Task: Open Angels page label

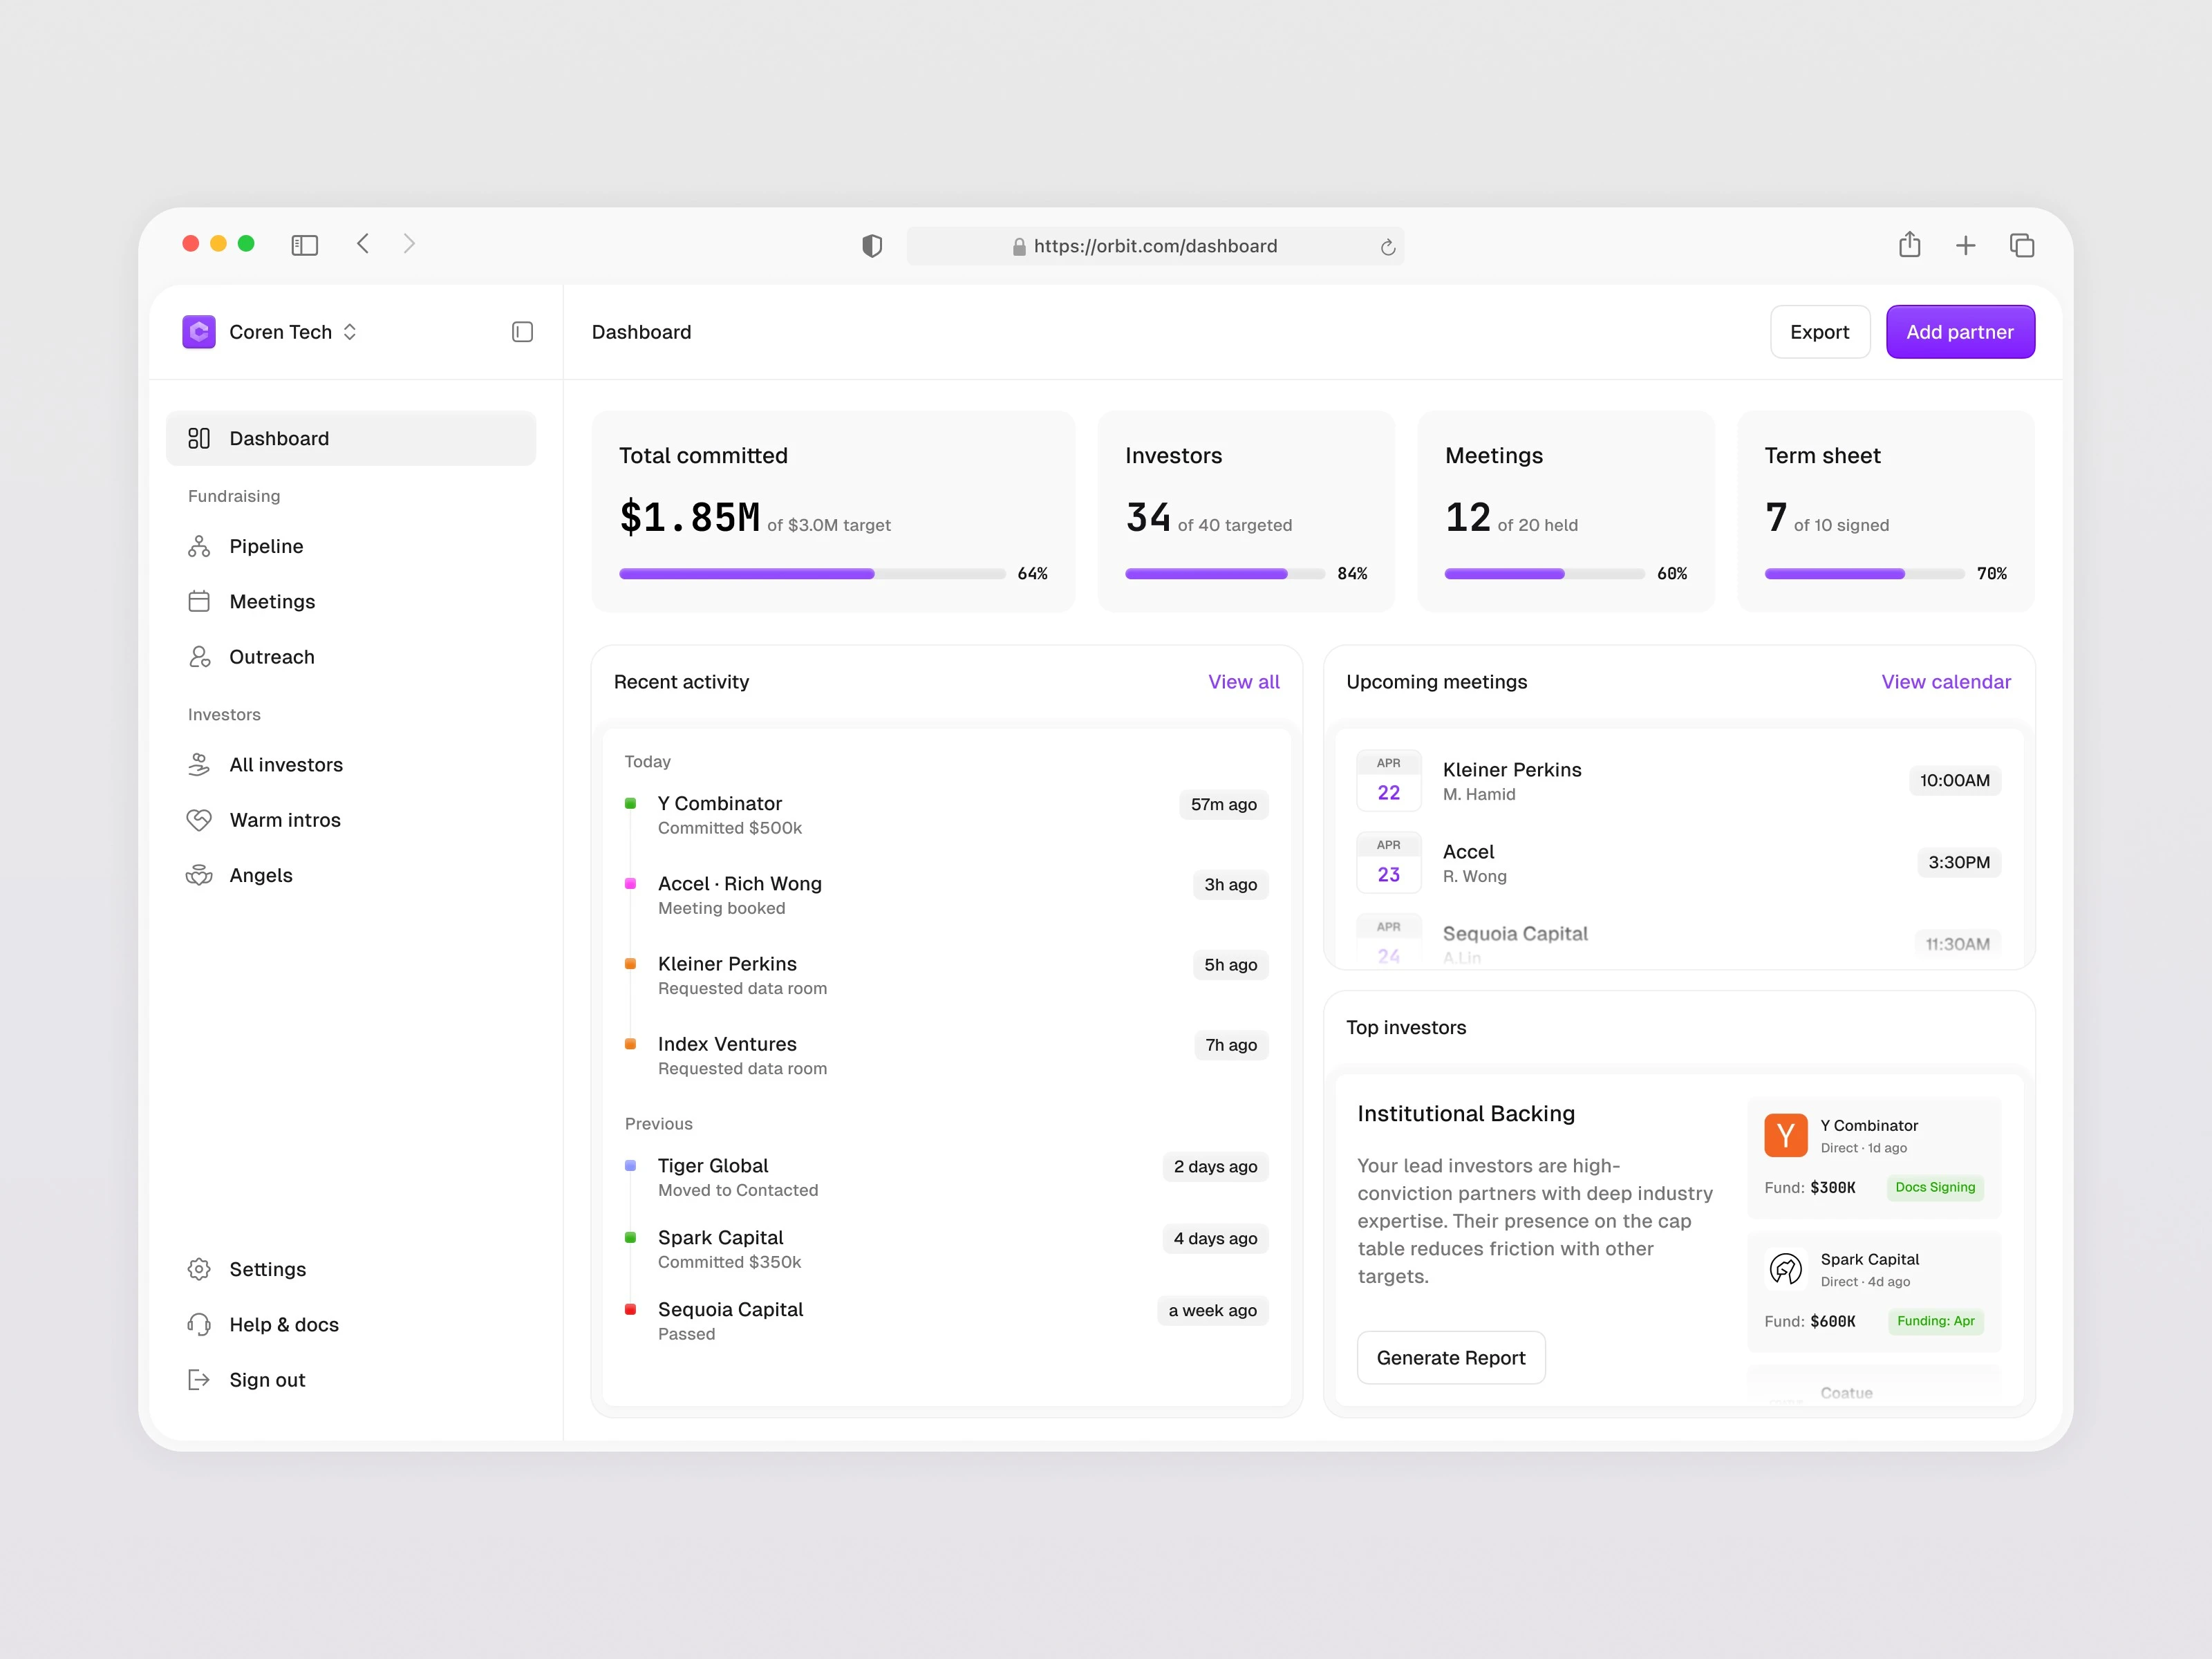Action: coord(261,875)
